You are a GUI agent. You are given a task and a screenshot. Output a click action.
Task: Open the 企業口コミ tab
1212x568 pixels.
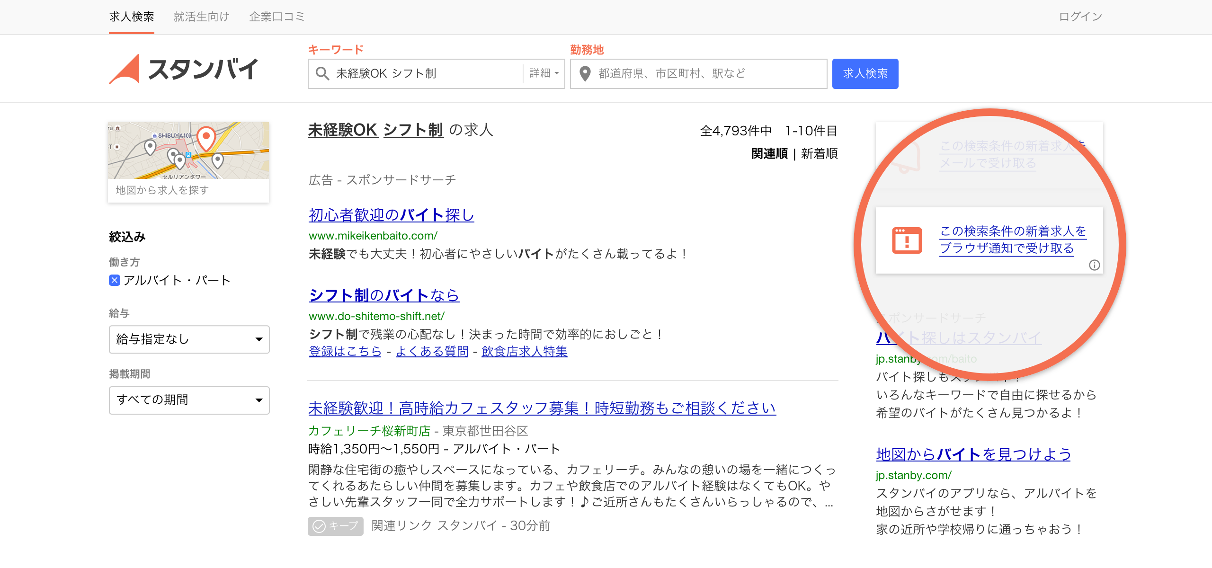coord(276,17)
